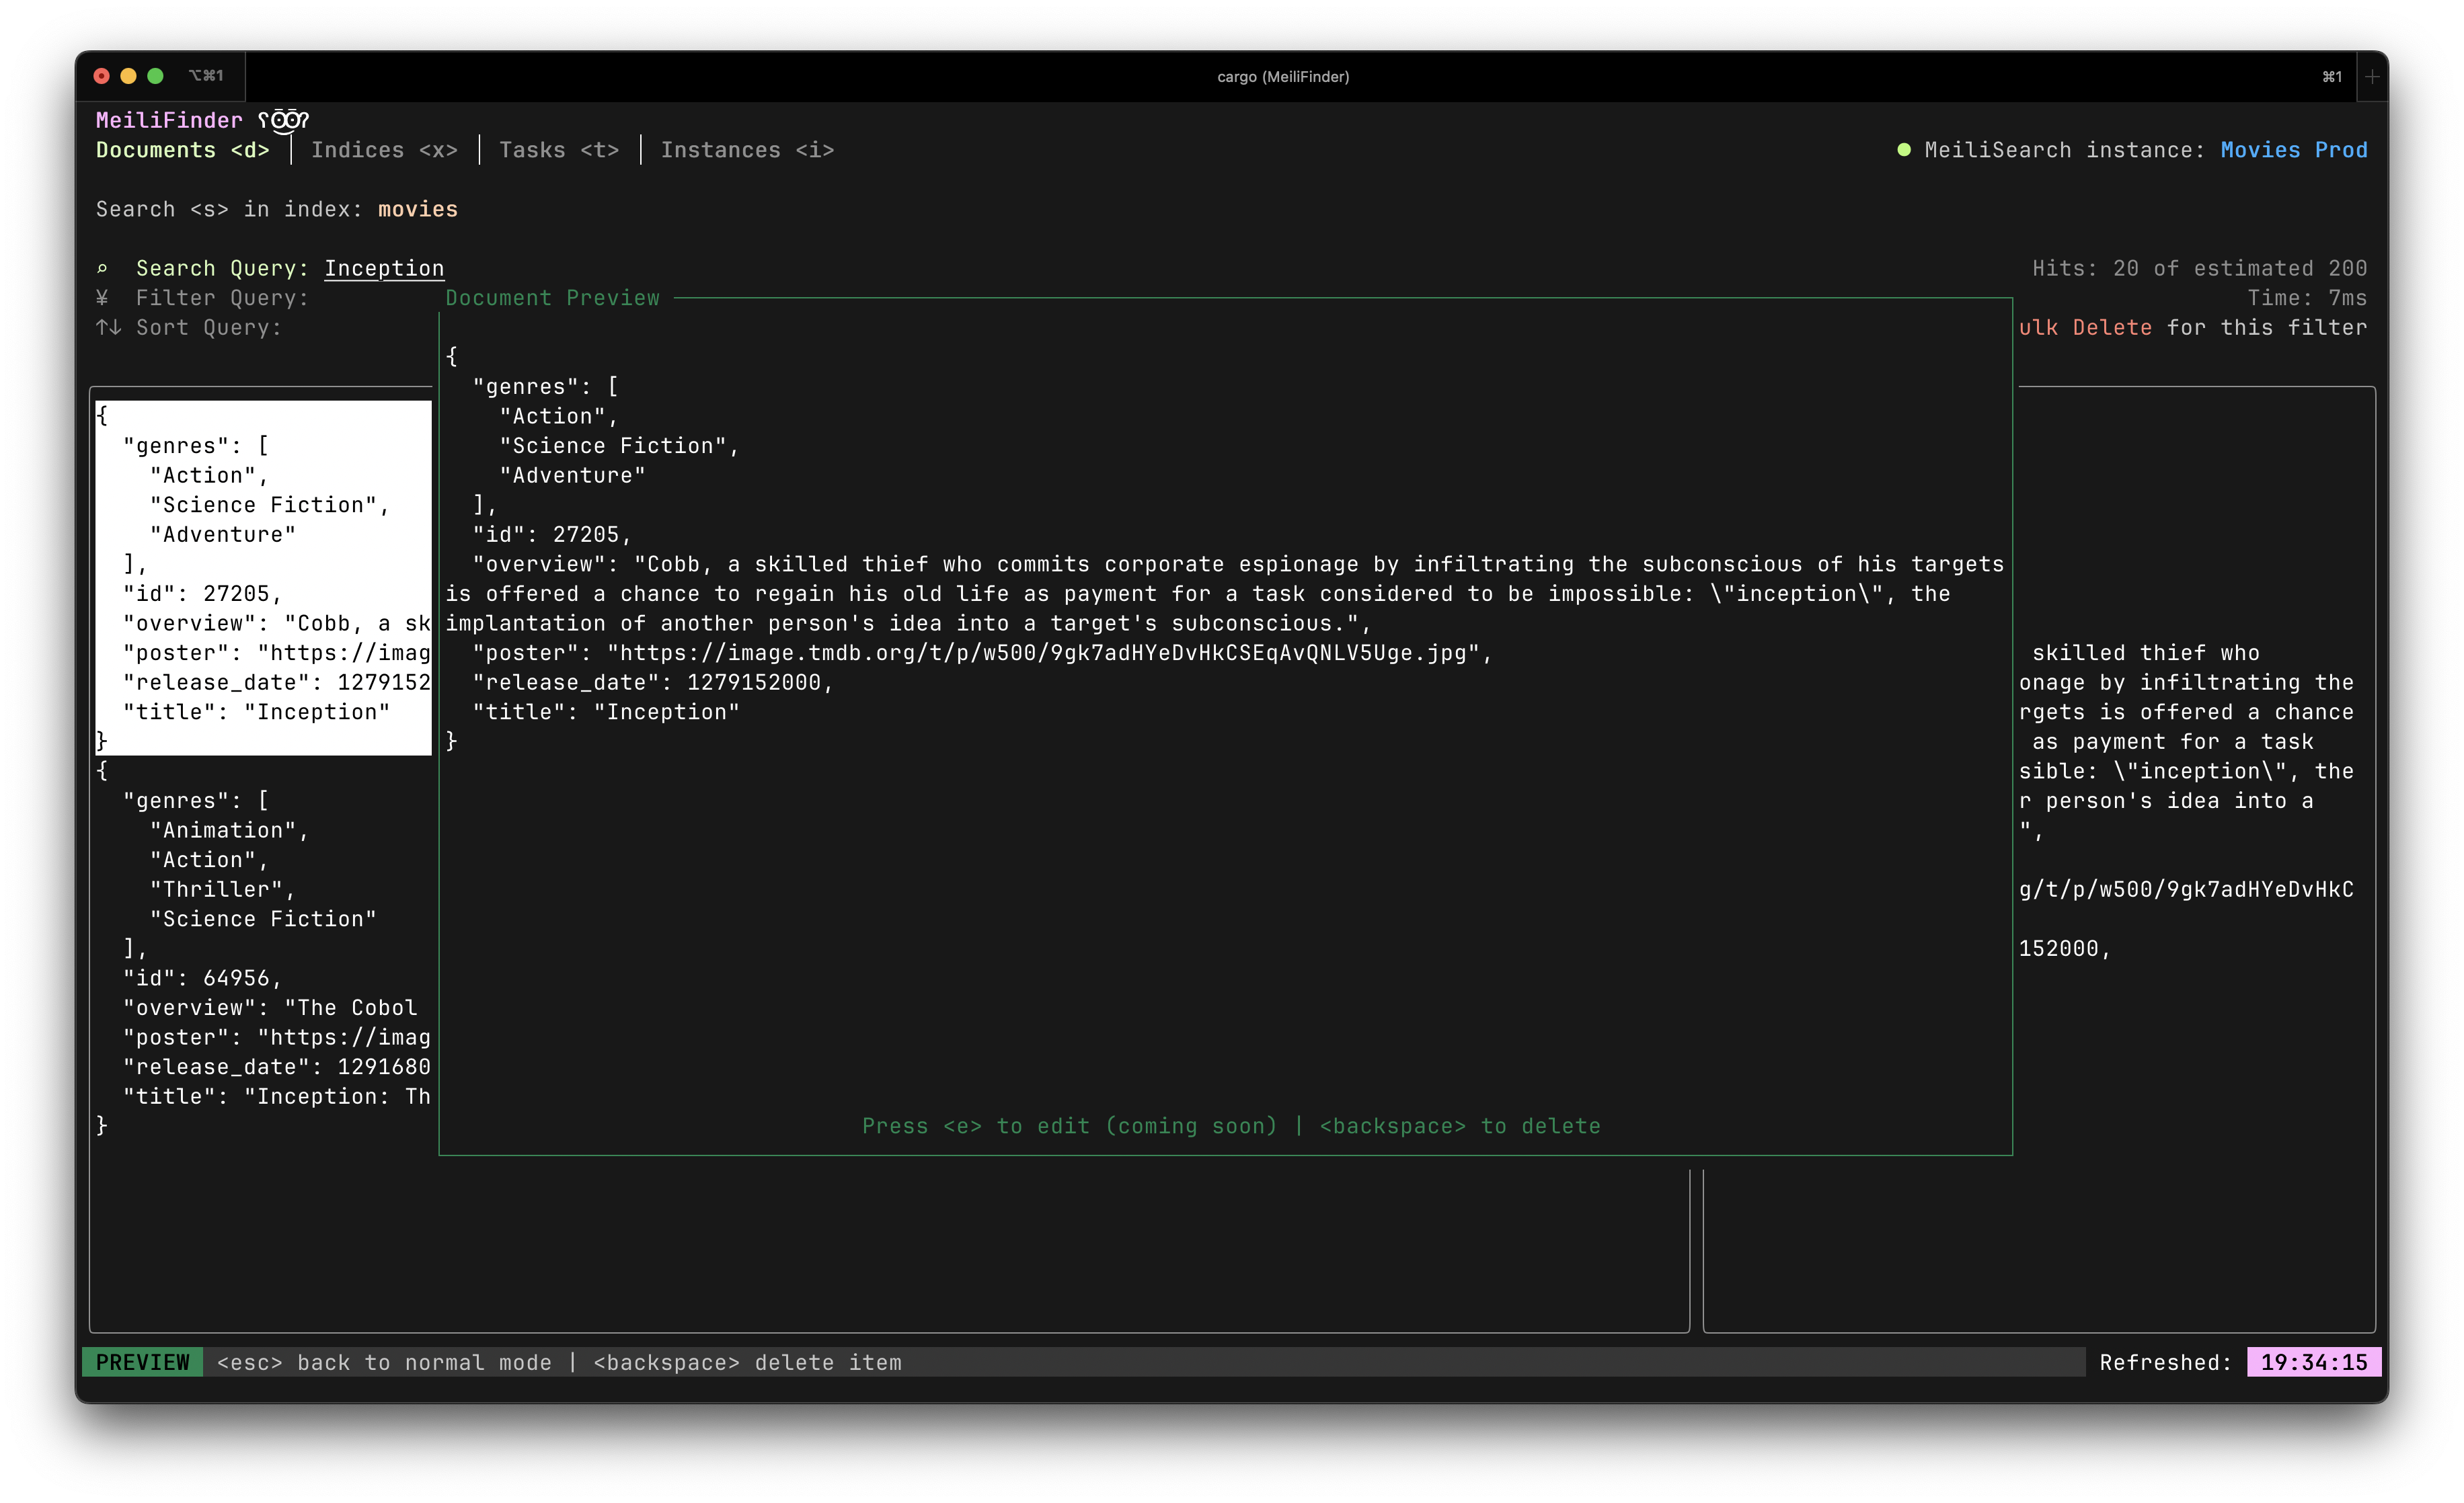
Task: Select the Filter Query field
Action: 222,298
